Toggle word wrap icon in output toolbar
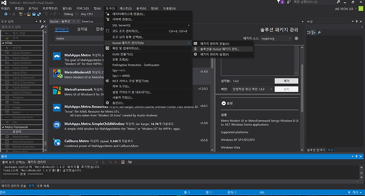 tap(130, 162)
